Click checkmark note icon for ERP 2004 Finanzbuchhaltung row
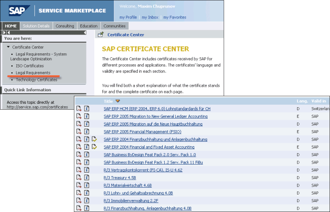 [x=94, y=139]
